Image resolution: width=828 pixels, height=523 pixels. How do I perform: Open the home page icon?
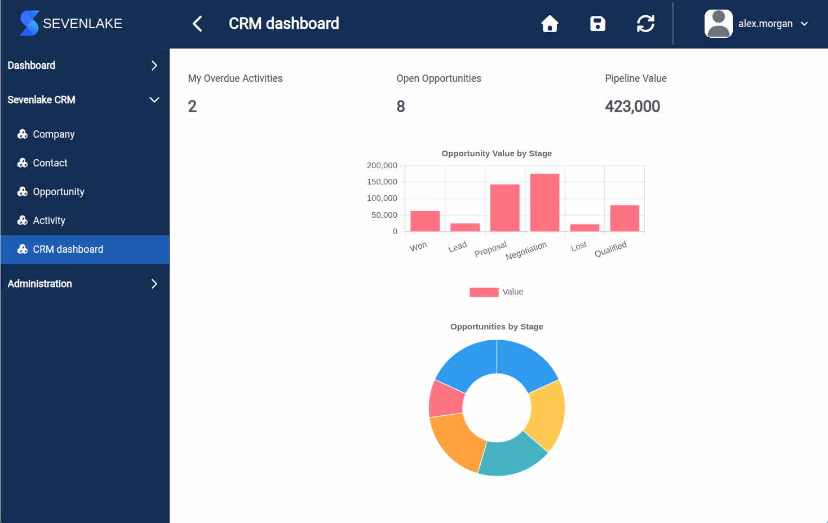click(550, 24)
